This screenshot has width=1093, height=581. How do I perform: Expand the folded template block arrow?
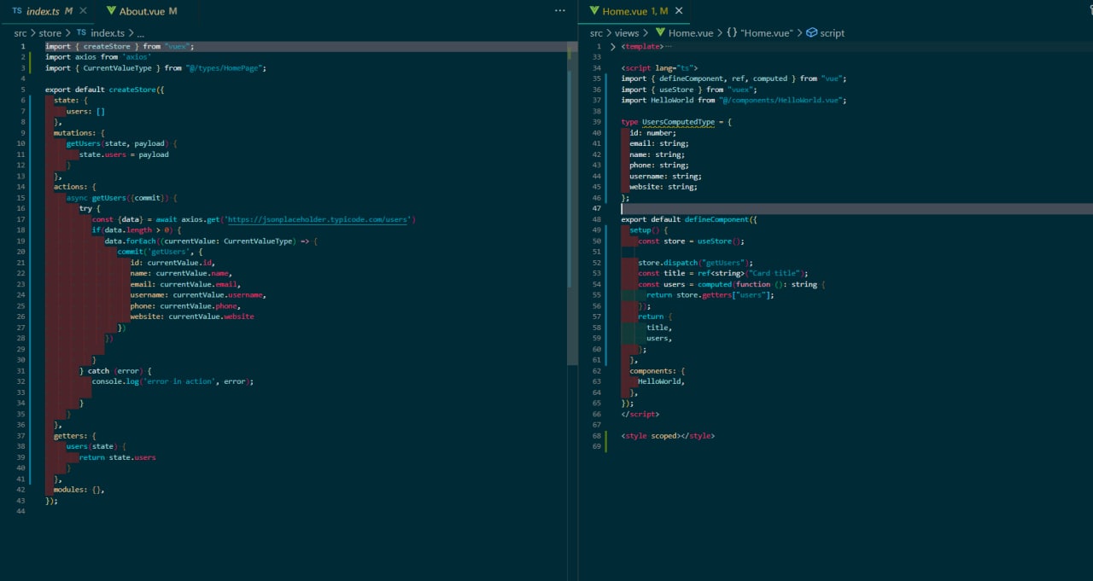click(613, 46)
